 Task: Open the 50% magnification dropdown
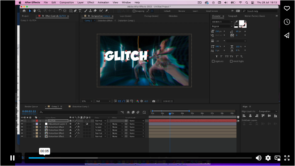[x=87, y=101]
